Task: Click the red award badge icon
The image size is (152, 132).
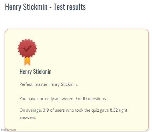Action: (27, 52)
